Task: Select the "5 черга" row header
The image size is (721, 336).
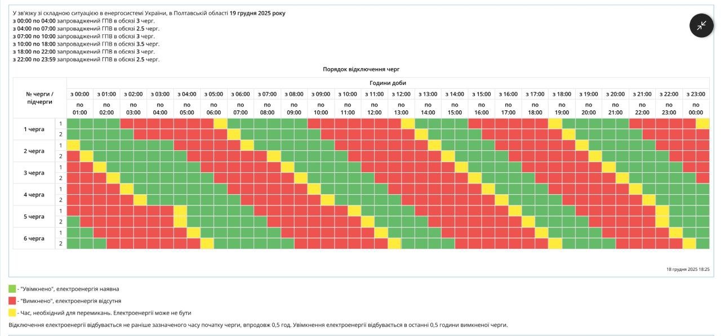Action: coord(34,217)
